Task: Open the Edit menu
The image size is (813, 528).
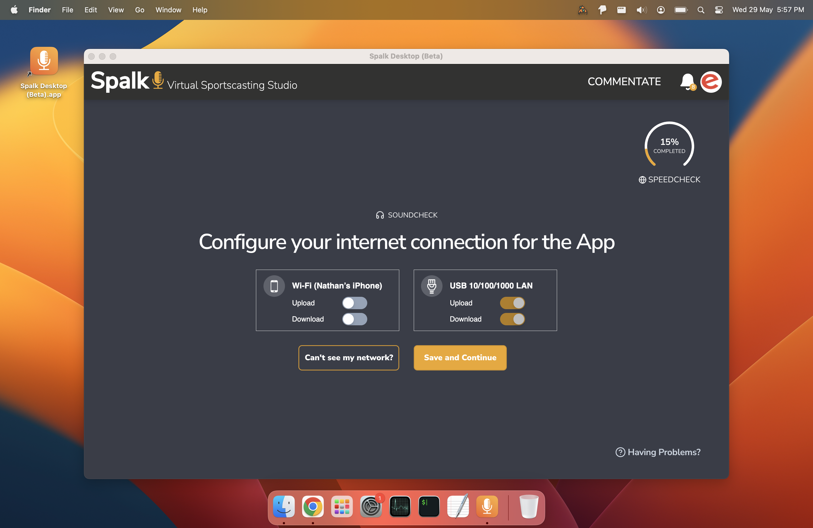Action: pos(91,10)
